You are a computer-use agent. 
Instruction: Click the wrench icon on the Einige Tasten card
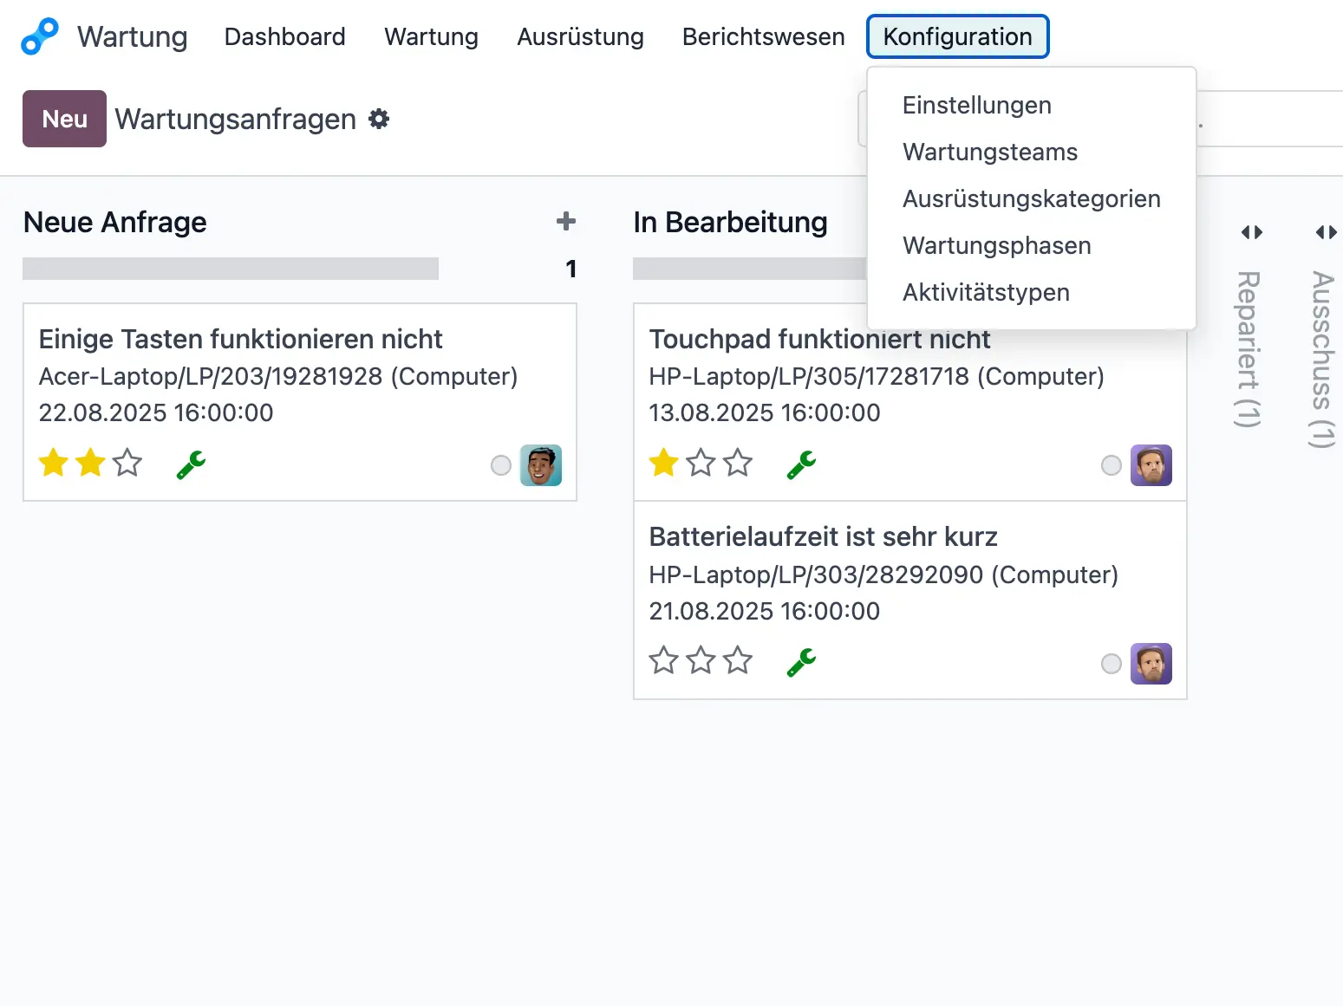click(189, 464)
